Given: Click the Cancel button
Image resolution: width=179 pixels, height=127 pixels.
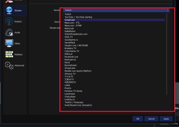Looking at the screenshot, I should point(151,119).
